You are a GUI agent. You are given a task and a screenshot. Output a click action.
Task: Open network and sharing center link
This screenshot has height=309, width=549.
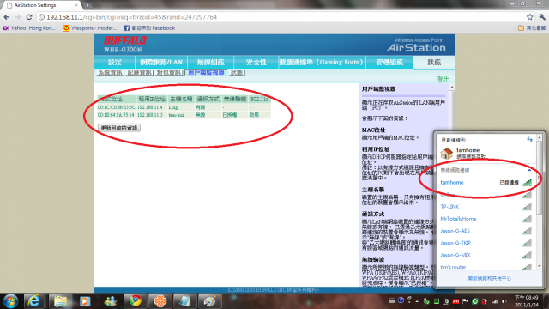click(x=489, y=278)
